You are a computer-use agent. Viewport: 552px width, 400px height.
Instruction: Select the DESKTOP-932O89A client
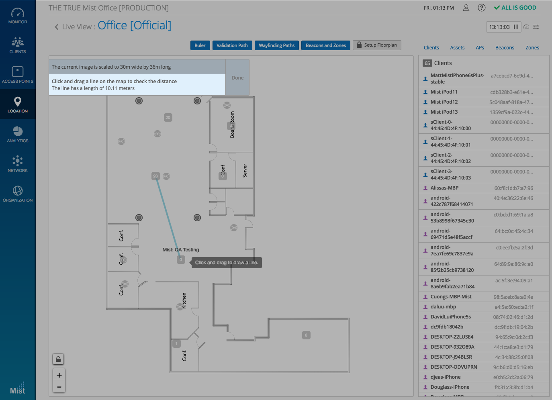pos(484,347)
